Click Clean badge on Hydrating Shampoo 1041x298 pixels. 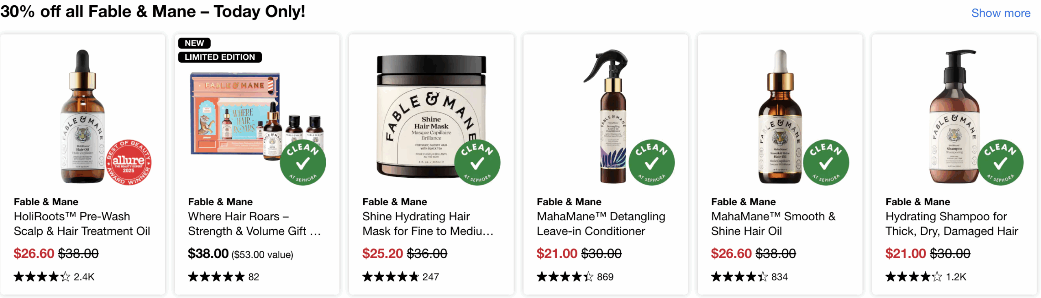pos(1001,163)
